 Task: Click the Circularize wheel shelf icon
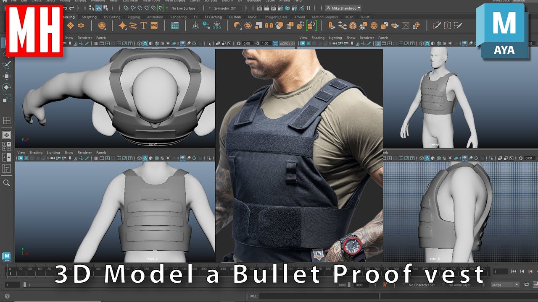coord(374,26)
